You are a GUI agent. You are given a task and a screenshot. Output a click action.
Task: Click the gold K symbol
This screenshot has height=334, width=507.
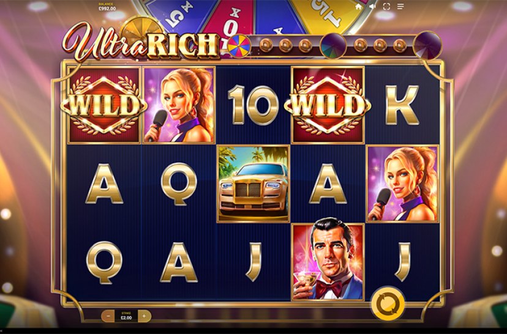(x=402, y=105)
